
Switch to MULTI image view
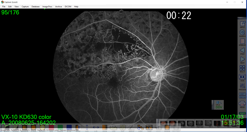[242, 69]
